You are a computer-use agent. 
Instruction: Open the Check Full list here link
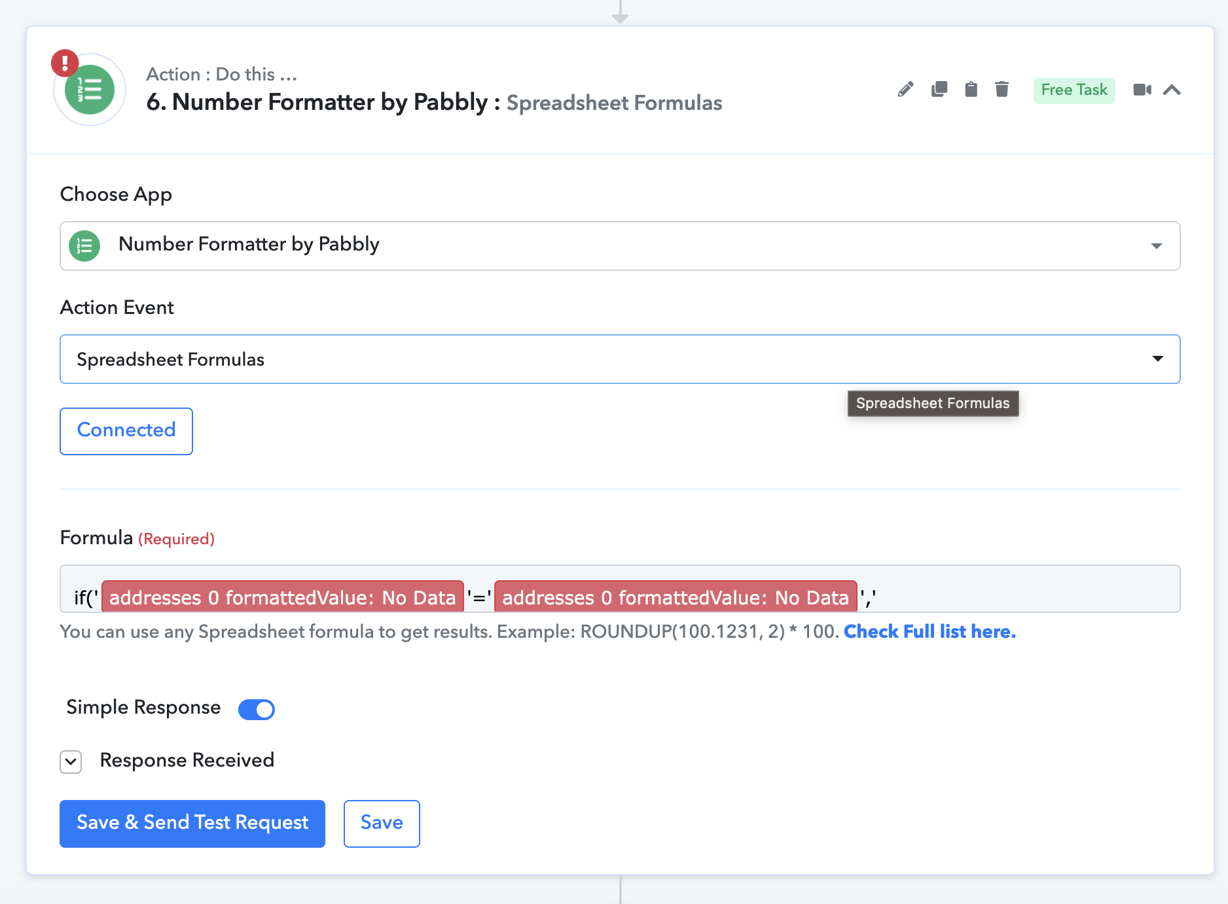click(930, 632)
